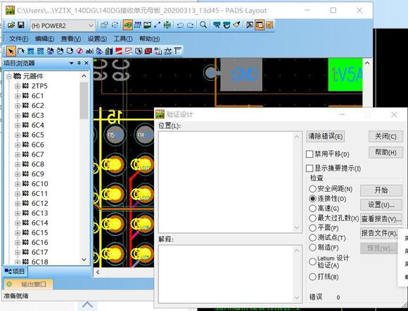Expand the 2TP5 component node
408x311 pixels.
coord(18,86)
